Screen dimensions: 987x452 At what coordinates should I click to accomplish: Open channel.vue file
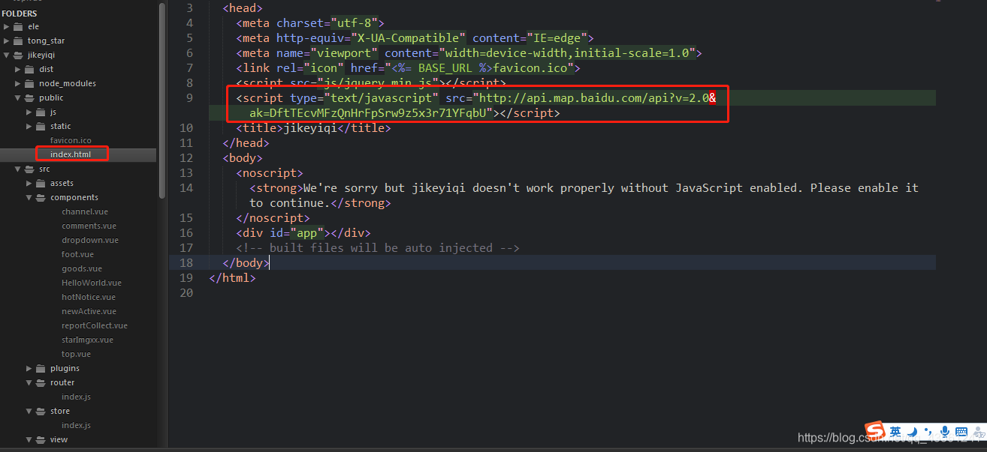pyautogui.click(x=85, y=211)
